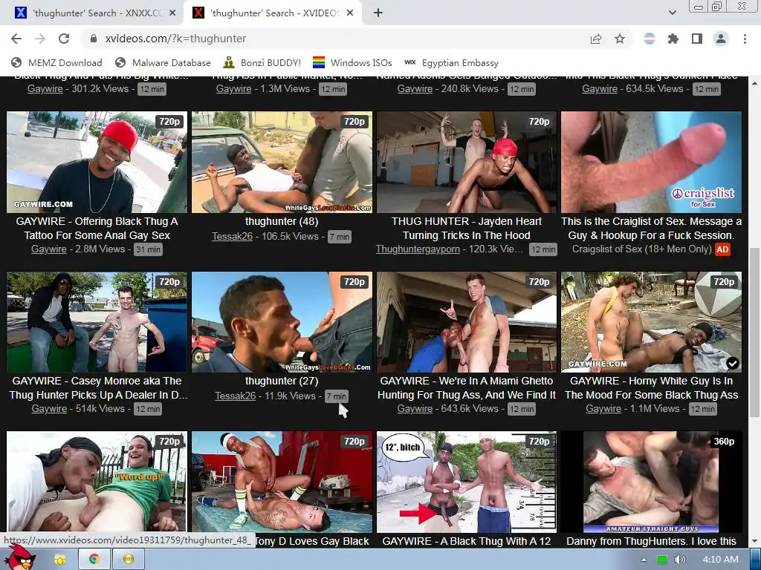Click the scrollbar up arrow
Image resolution: width=761 pixels, height=570 pixels.
(754, 83)
